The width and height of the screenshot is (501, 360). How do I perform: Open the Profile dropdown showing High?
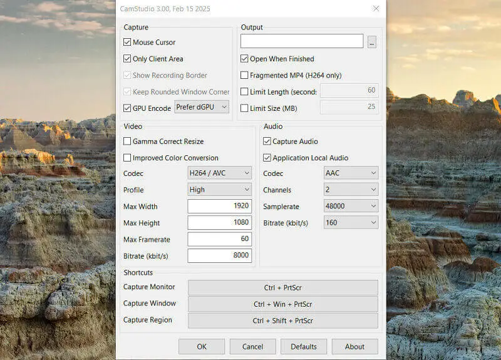click(x=220, y=190)
